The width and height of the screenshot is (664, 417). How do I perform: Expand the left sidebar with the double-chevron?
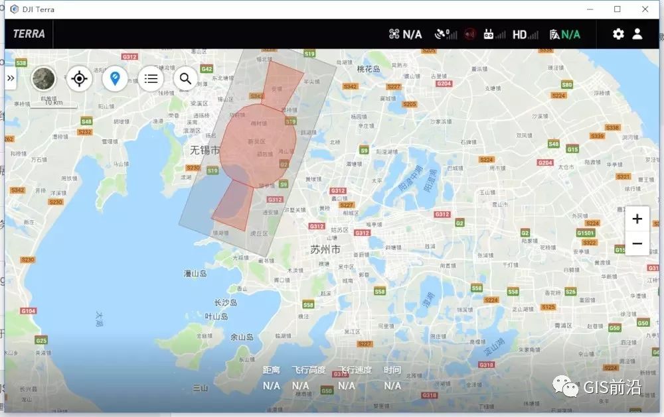point(11,78)
